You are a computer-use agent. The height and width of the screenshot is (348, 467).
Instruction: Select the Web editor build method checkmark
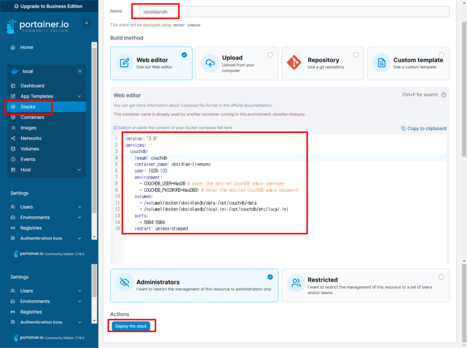184,55
